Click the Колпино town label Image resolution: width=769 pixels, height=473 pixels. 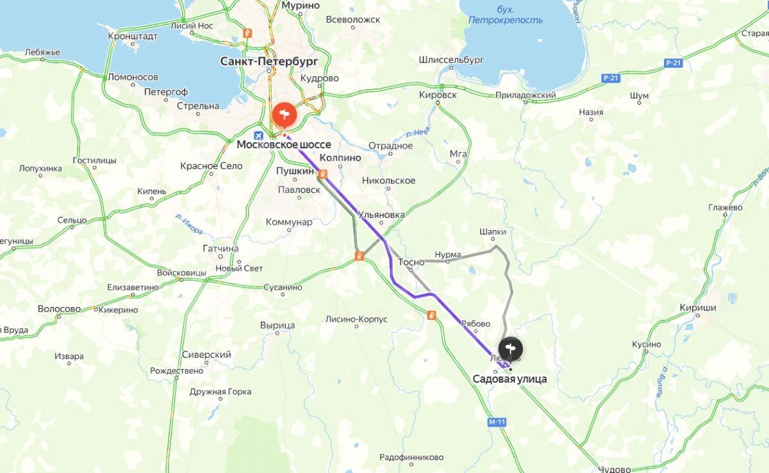[340, 158]
